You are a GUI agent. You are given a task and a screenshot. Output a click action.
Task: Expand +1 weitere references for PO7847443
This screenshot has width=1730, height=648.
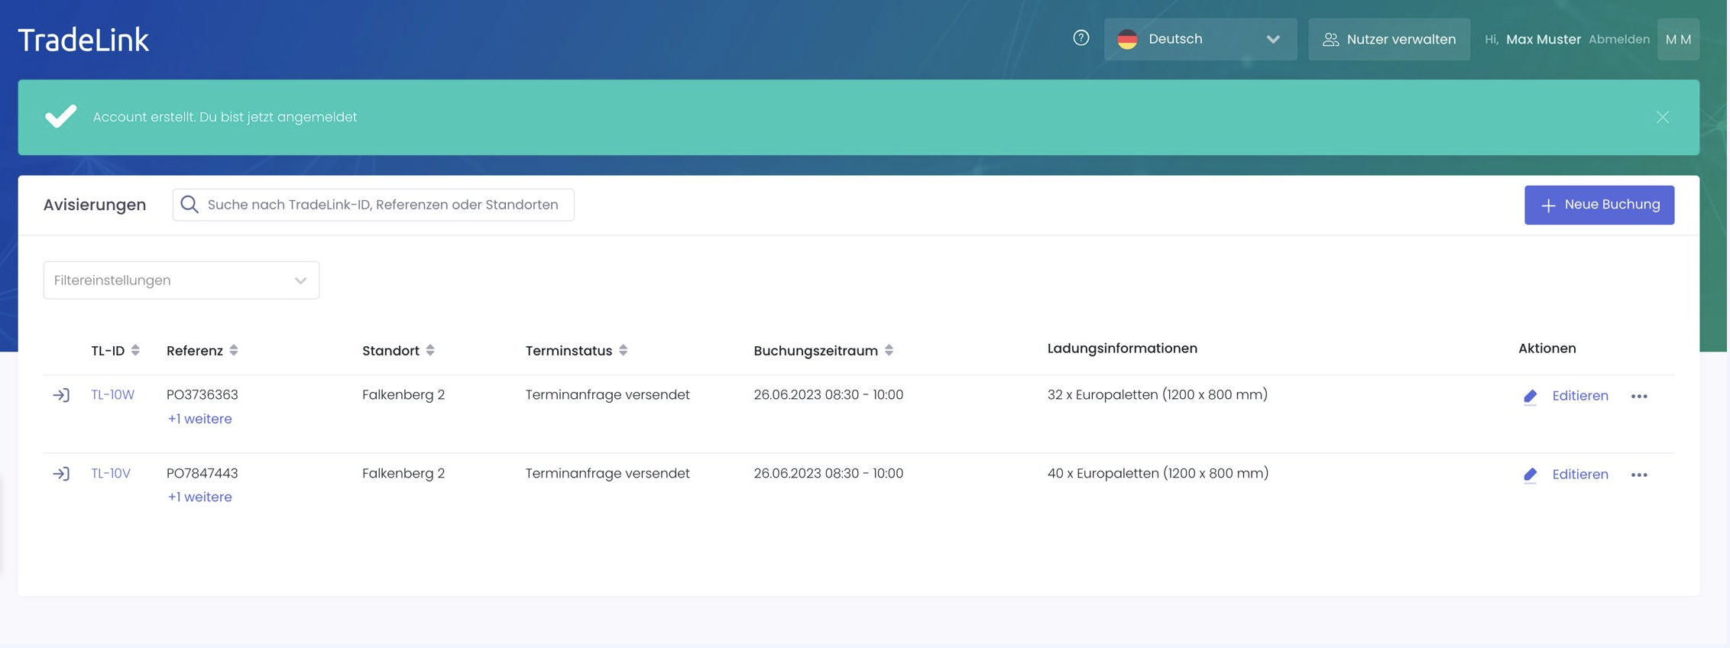click(x=199, y=497)
